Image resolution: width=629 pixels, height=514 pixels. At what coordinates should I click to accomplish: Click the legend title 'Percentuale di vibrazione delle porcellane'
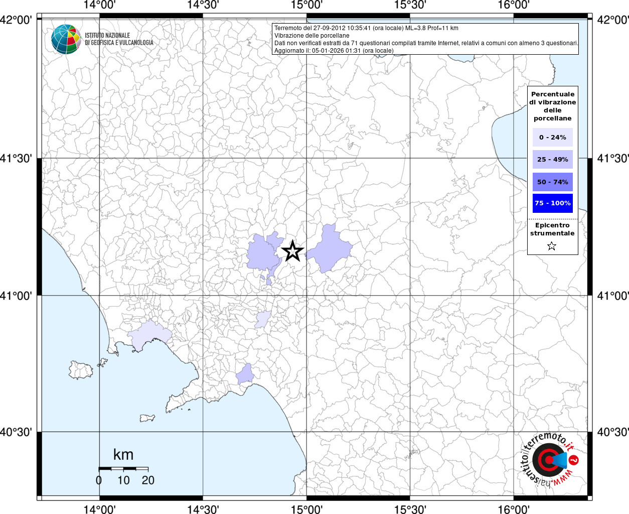pyautogui.click(x=553, y=106)
